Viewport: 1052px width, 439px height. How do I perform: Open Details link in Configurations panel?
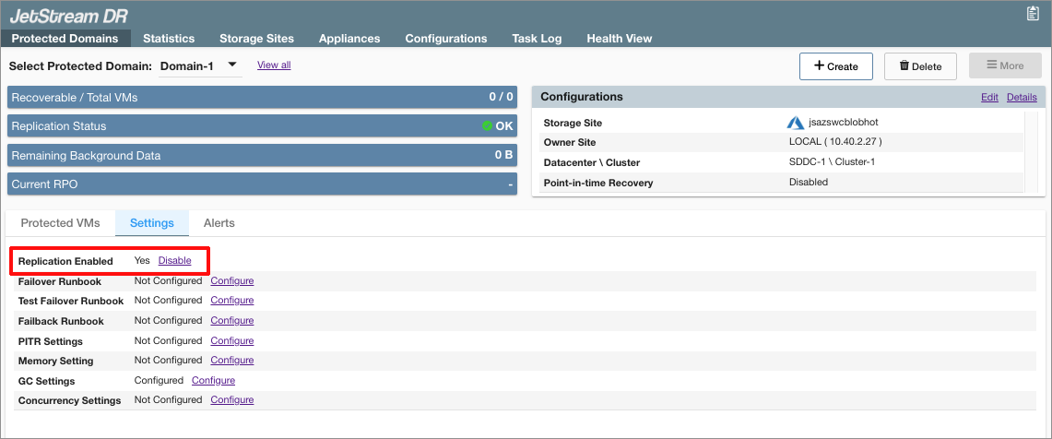coord(1022,97)
